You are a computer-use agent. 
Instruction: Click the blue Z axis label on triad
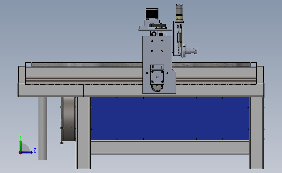(35, 150)
